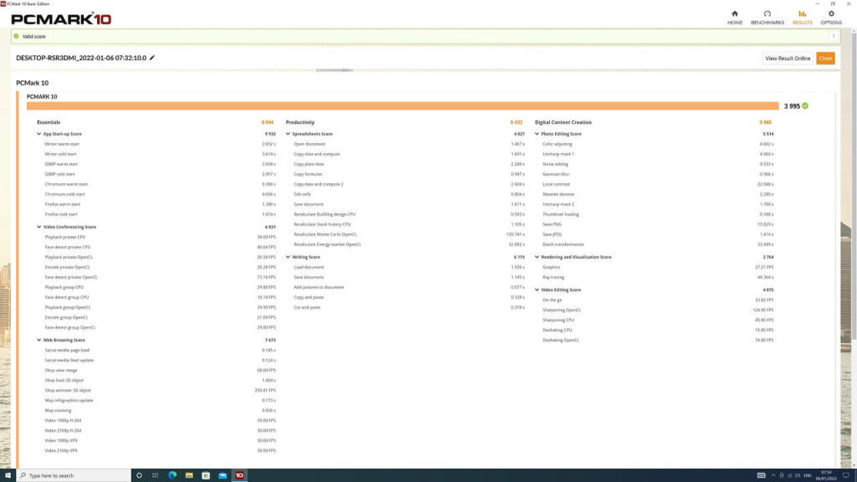857x482 pixels.
Task: Open the Windows Start menu
Action: 8,475
